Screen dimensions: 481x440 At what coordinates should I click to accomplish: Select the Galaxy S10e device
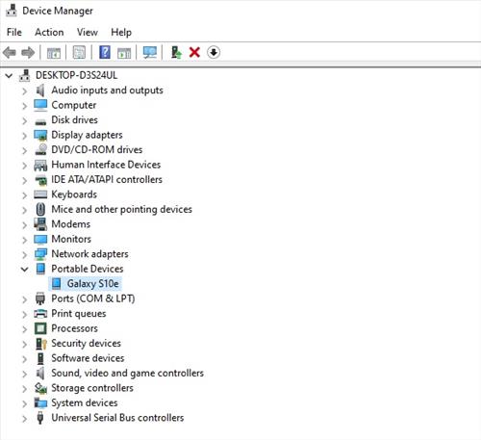pos(86,284)
